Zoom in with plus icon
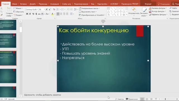 (177, 99)
